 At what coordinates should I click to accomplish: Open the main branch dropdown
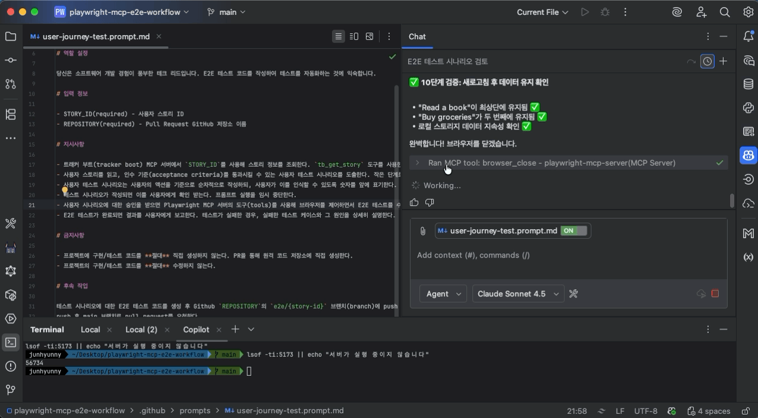226,12
